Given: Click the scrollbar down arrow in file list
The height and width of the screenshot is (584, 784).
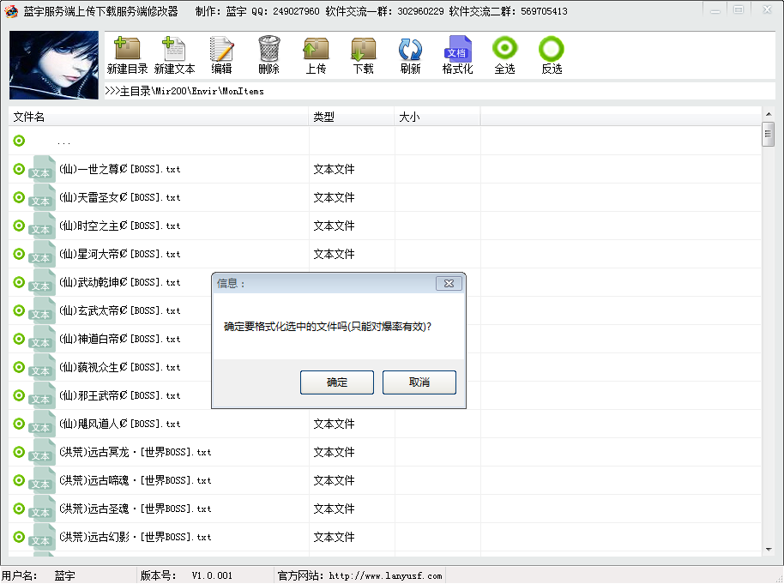Looking at the screenshot, I should [x=769, y=549].
